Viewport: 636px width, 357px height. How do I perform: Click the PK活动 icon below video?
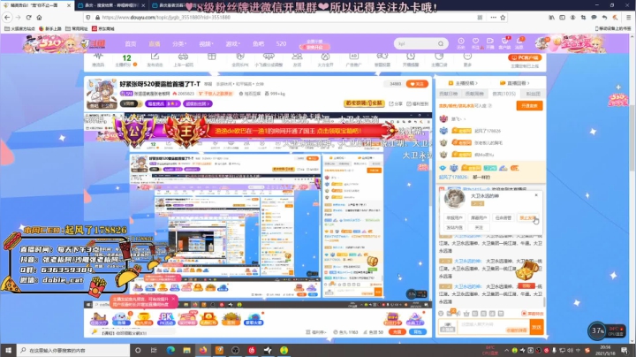tap(166, 319)
